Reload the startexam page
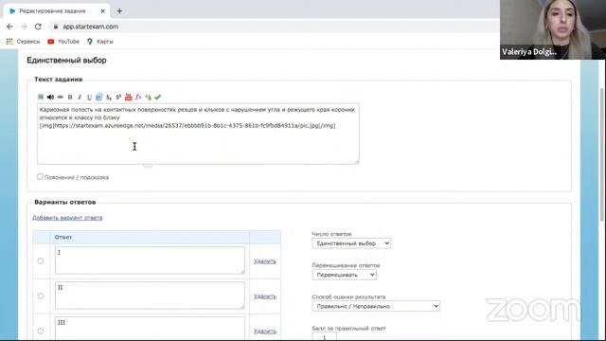Viewport: 606px width, 341px height. click(38, 27)
